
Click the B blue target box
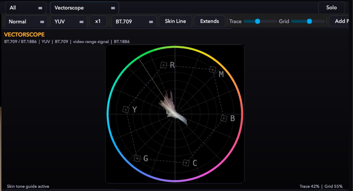click(x=224, y=118)
